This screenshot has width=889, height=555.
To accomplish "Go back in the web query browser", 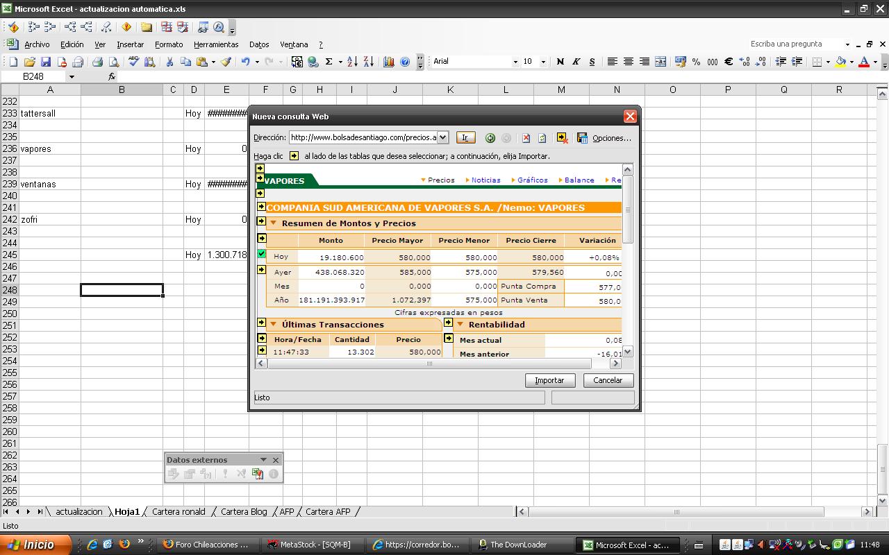I will tap(490, 138).
